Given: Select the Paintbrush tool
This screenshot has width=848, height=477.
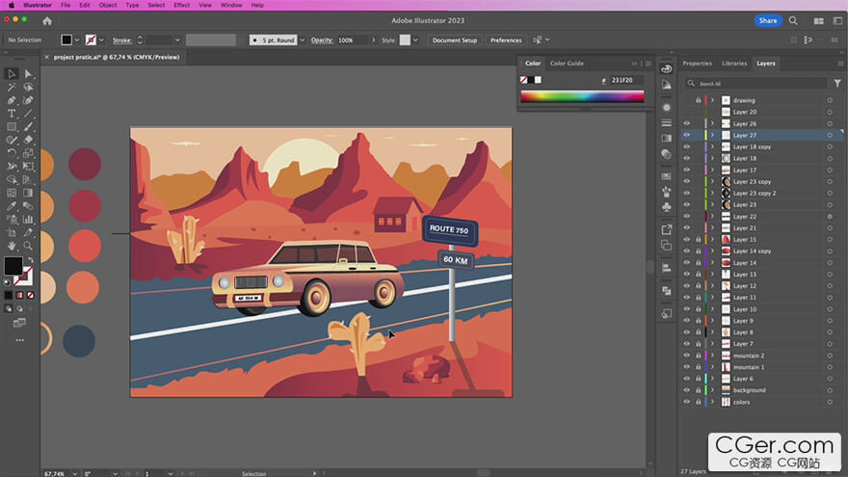Looking at the screenshot, I should 28,126.
